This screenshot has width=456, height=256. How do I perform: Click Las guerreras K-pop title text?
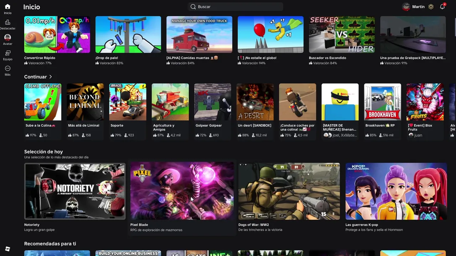click(362, 225)
